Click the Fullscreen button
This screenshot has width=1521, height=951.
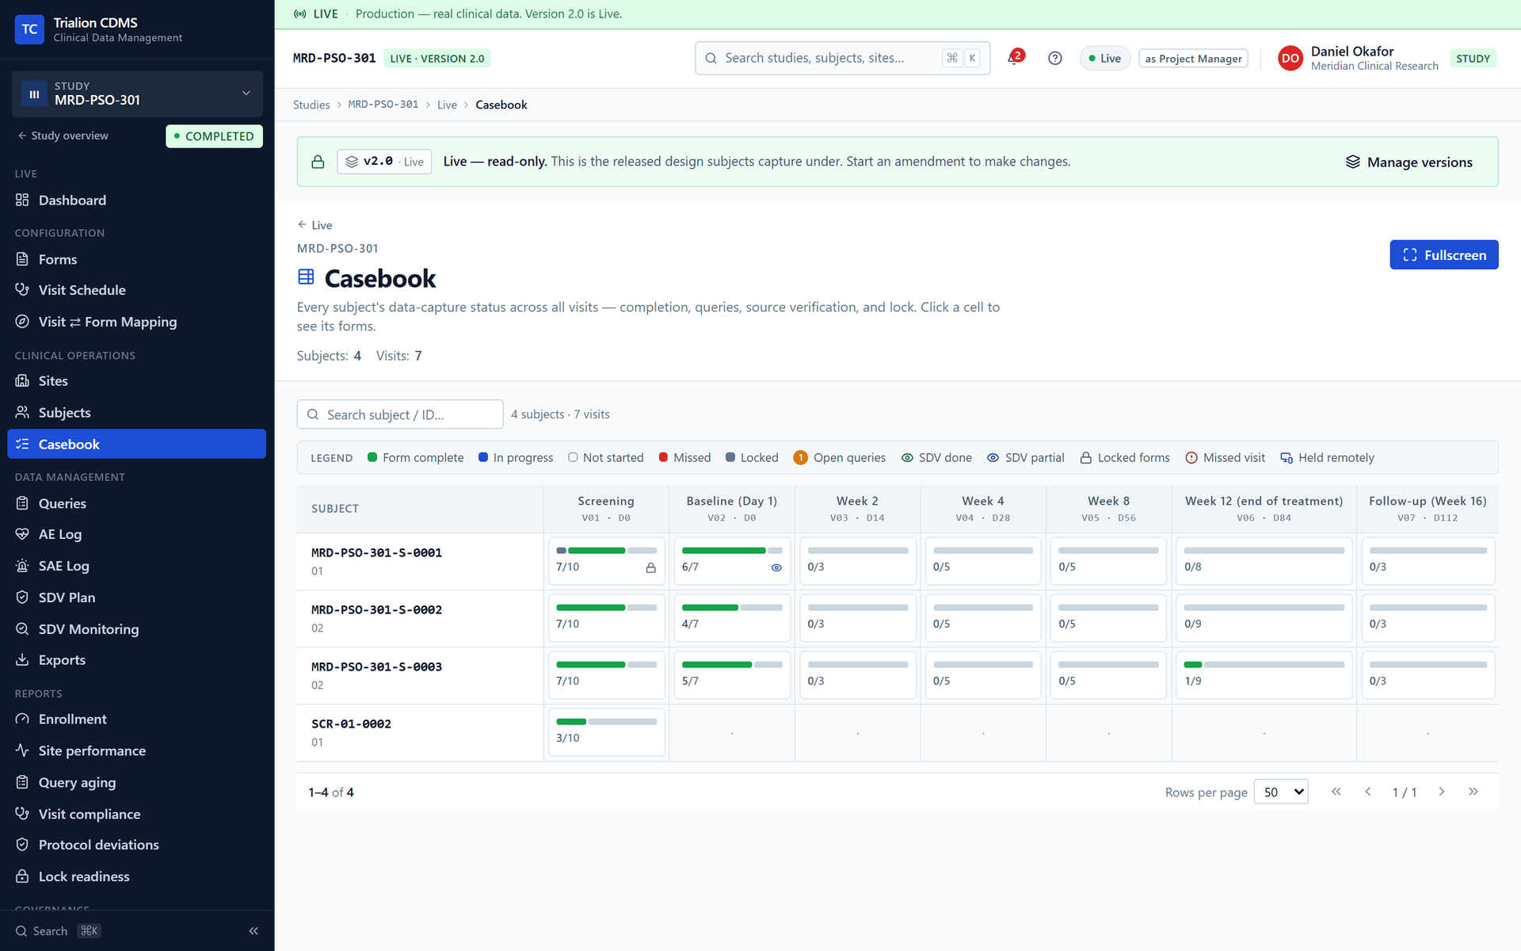click(x=1443, y=254)
